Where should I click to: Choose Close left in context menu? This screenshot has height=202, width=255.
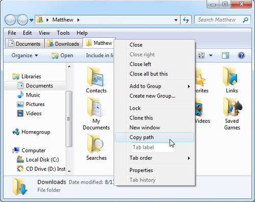click(155, 64)
